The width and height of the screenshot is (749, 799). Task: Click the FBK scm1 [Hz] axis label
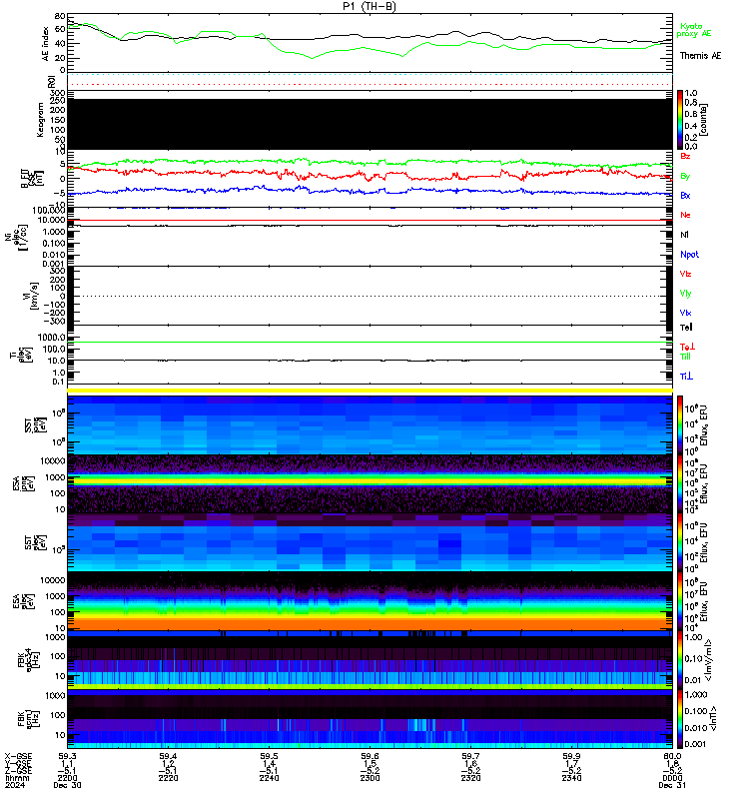point(29,718)
